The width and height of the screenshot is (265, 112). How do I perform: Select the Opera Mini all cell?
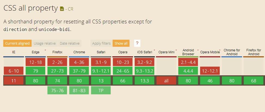click(x=166, y=81)
